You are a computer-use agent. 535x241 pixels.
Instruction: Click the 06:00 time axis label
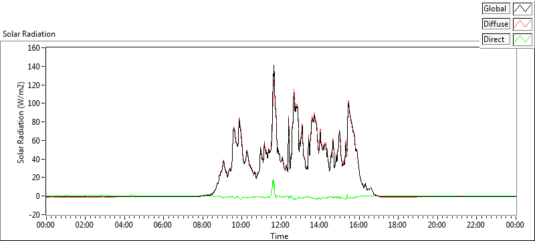pos(163,225)
